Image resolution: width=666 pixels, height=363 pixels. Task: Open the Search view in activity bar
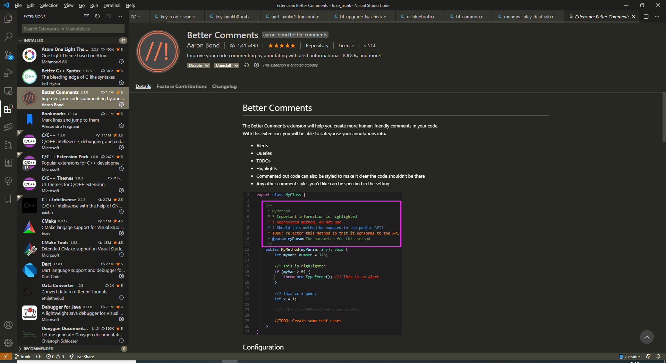(8, 36)
